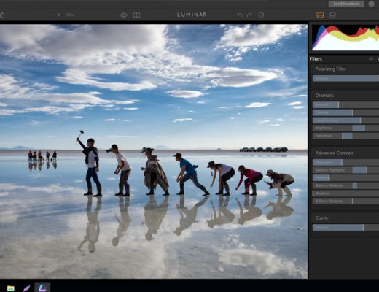This screenshot has height=292, width=379.
Task: Click the histogram display
Action: pyautogui.click(x=345, y=37)
